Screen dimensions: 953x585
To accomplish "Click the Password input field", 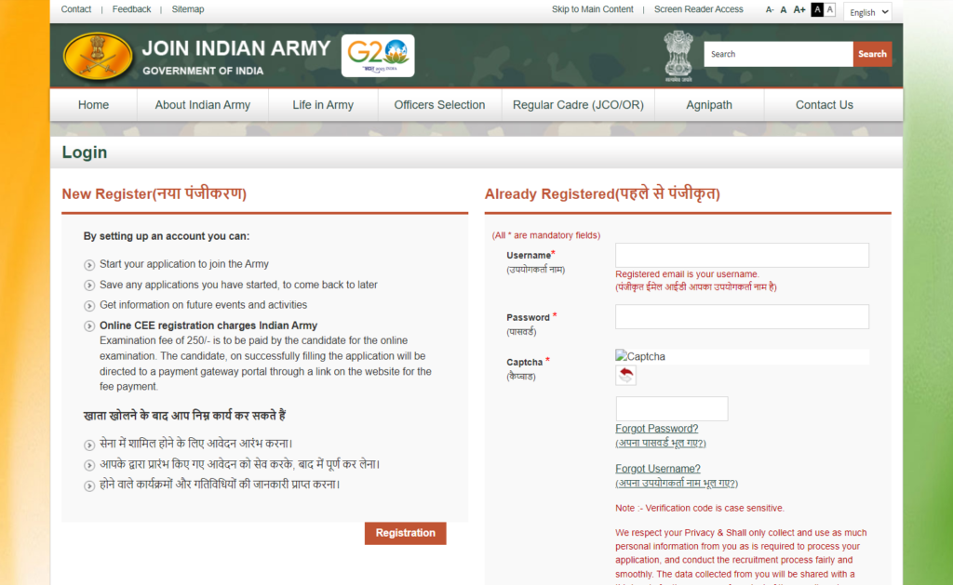I will coord(742,316).
